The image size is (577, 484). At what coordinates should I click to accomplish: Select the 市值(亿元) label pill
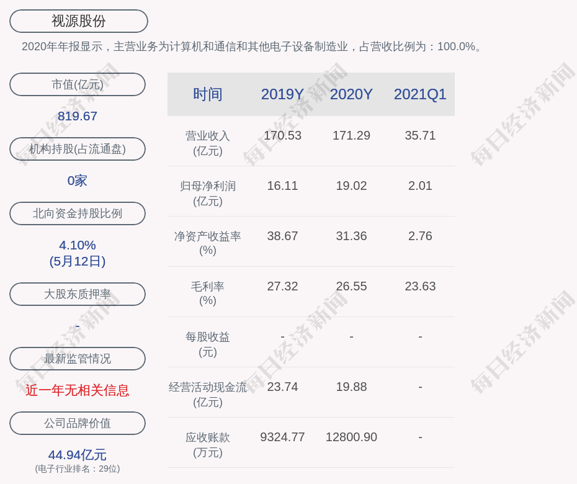tap(78, 84)
